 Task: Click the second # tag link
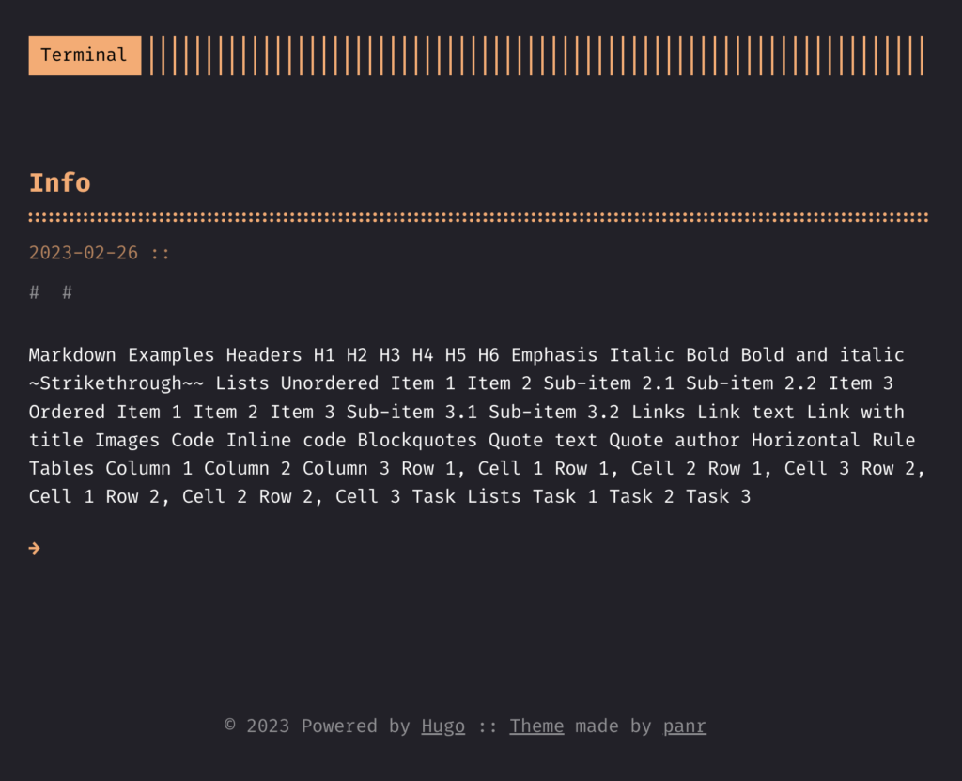tap(68, 292)
